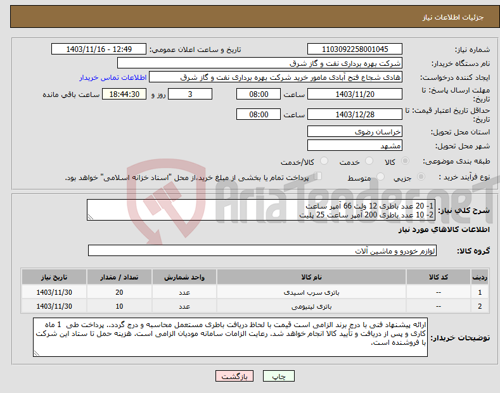Click the need date of باتری سرب اسیدی row
This screenshot has width=500, height=393.
[x=54, y=292]
